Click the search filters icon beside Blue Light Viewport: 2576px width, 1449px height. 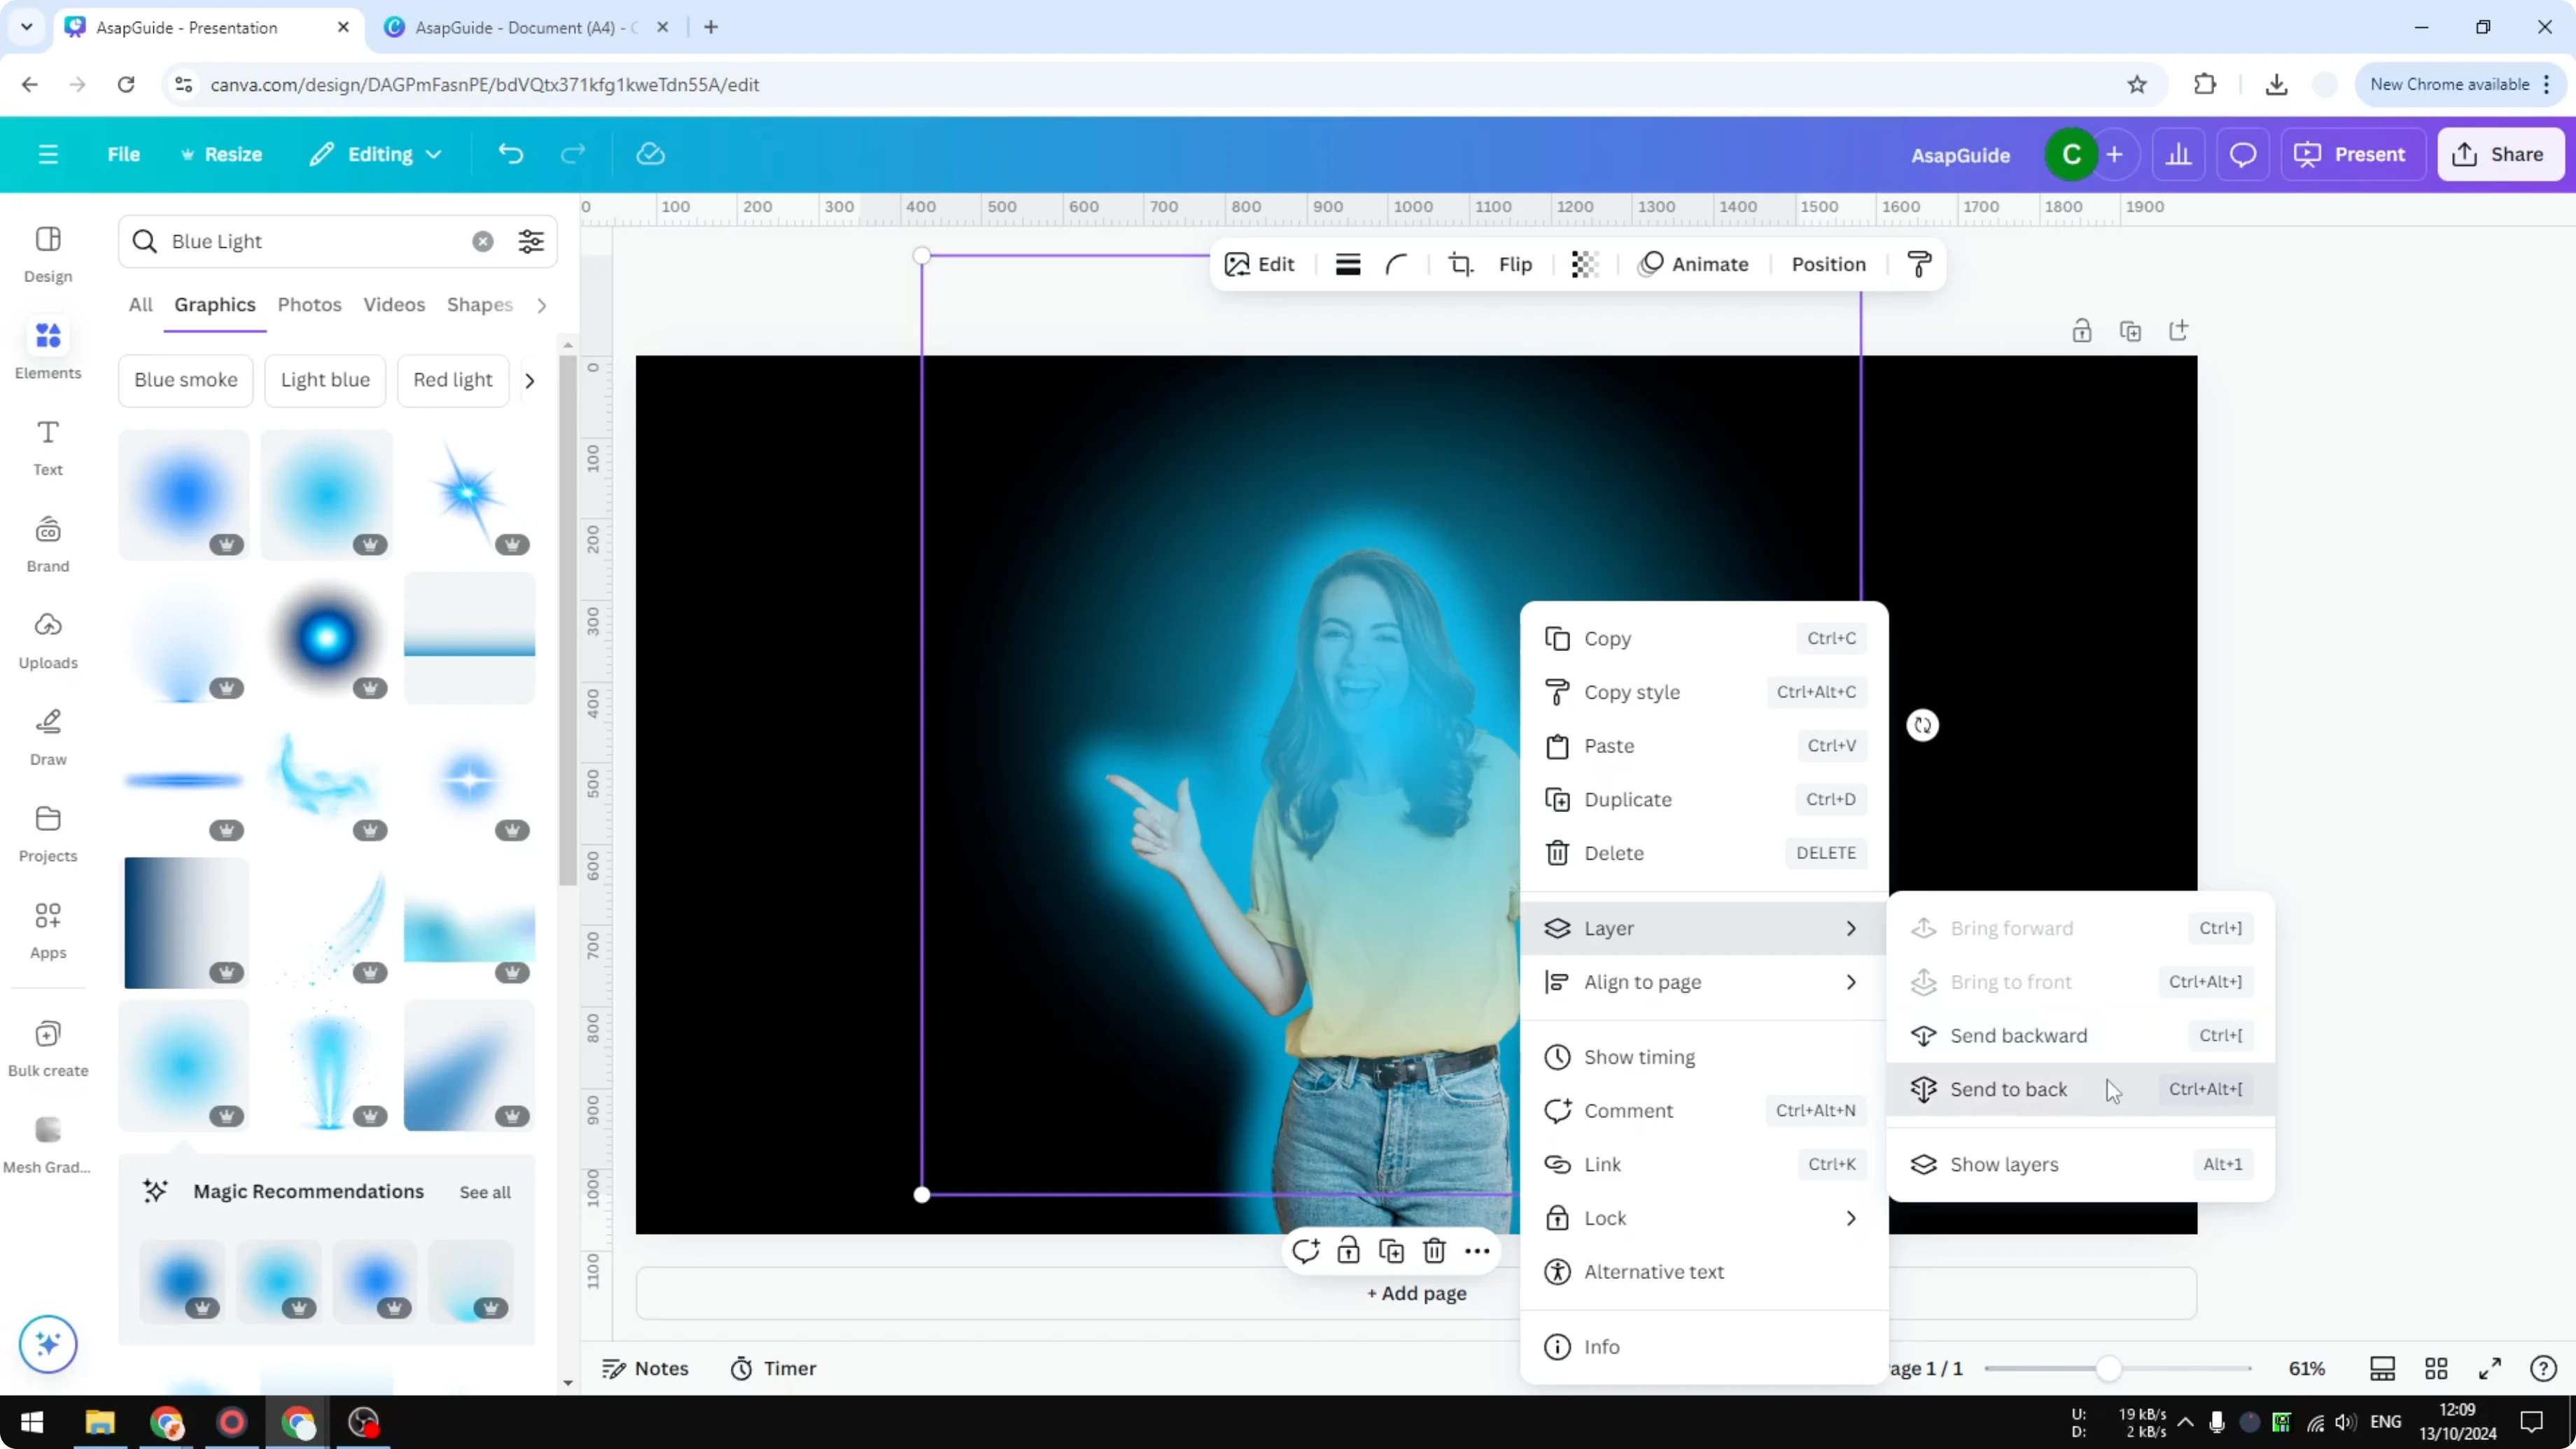[x=530, y=241]
